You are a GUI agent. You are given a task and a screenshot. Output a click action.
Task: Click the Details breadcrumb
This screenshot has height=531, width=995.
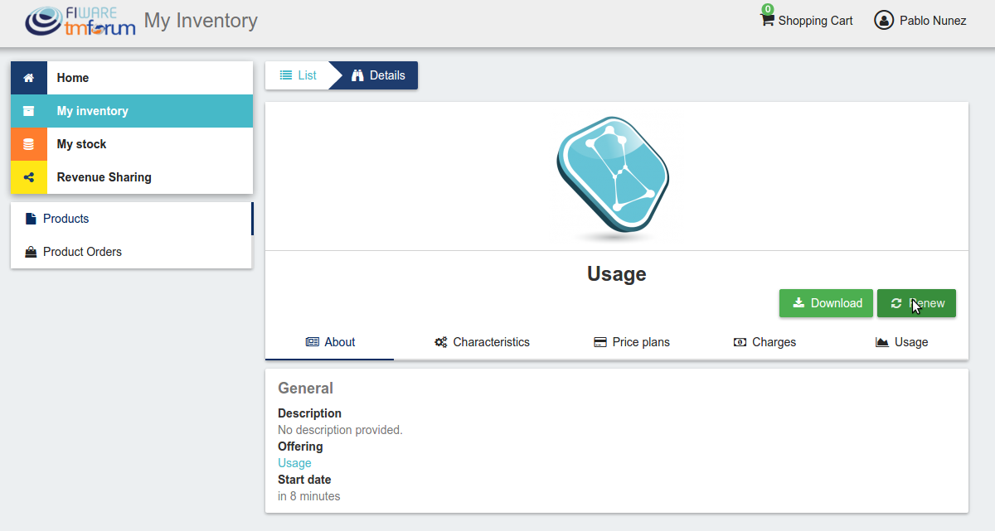(378, 75)
